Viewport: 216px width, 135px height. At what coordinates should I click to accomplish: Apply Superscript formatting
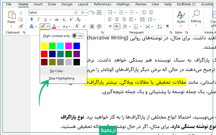pos(71,19)
